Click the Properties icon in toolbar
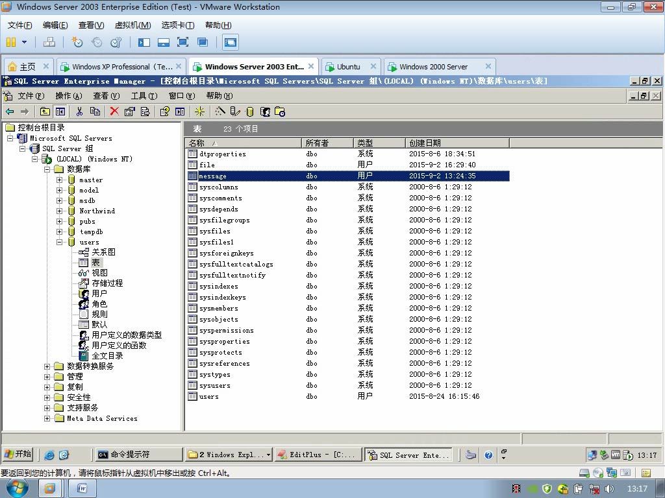665x498 pixels. pos(129,112)
